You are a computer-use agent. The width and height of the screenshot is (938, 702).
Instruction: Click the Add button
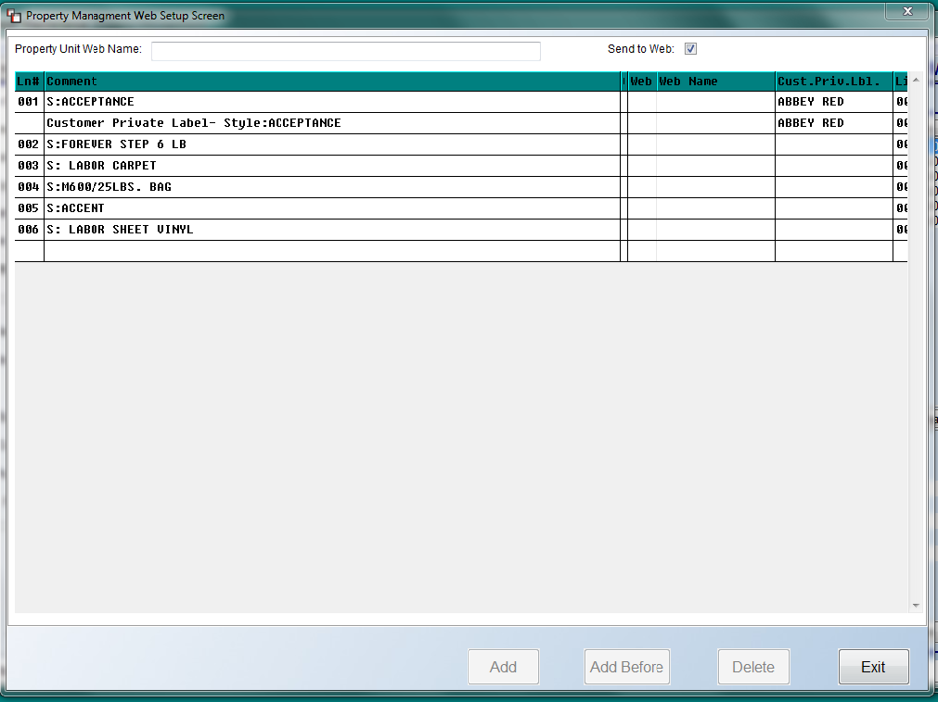pyautogui.click(x=503, y=667)
